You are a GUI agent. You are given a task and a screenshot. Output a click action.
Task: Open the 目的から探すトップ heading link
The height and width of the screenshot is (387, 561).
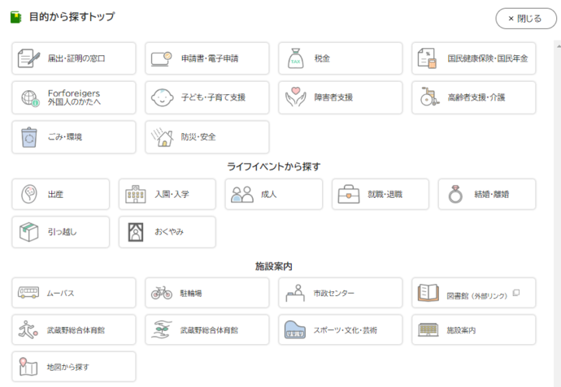pos(72,17)
